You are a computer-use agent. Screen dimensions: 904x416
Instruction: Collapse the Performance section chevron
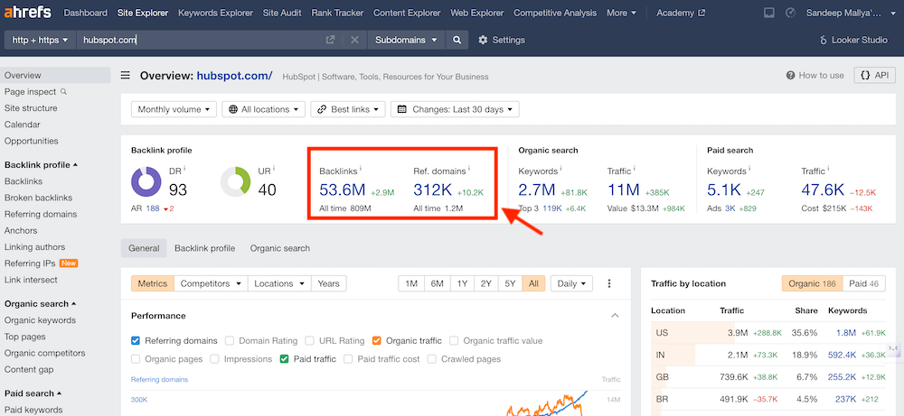[615, 316]
